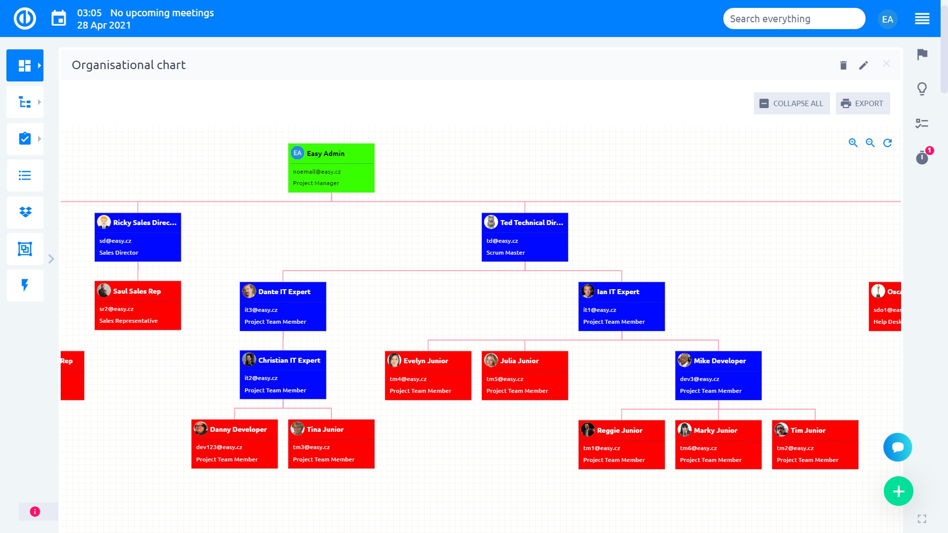Click the EXPORT button
Viewport: 948px width, 533px height.
pyautogui.click(x=863, y=104)
